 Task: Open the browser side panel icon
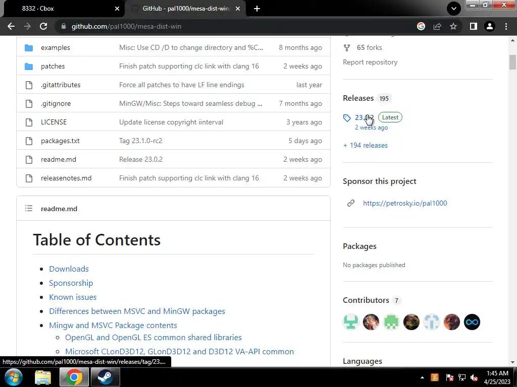(474, 26)
